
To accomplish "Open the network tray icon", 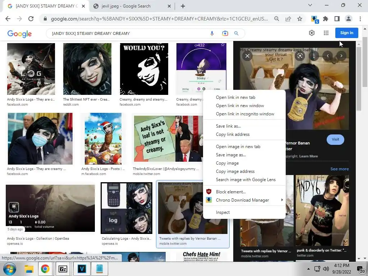I will pos(317,269).
